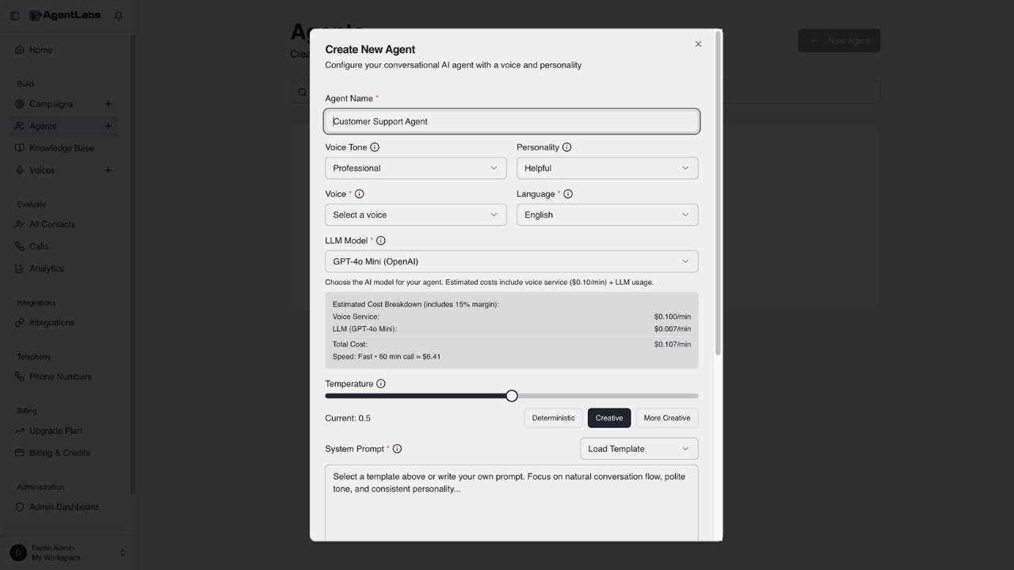Click the Upgrade Plan trend icon
The image size is (1014, 570).
pos(20,431)
